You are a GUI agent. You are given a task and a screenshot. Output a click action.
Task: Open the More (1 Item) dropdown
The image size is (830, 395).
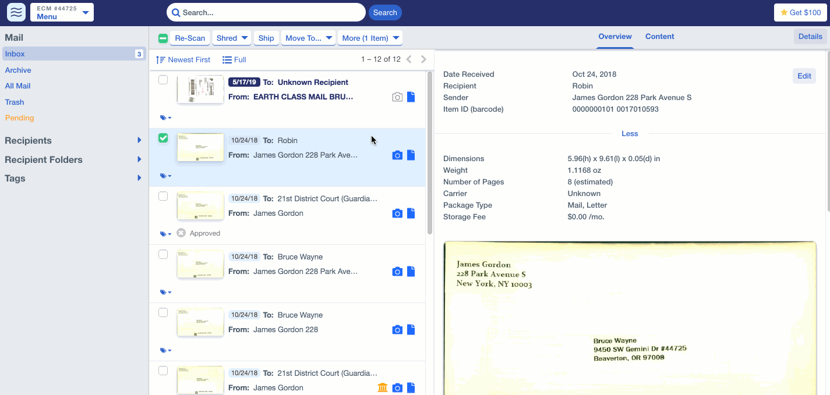[370, 38]
